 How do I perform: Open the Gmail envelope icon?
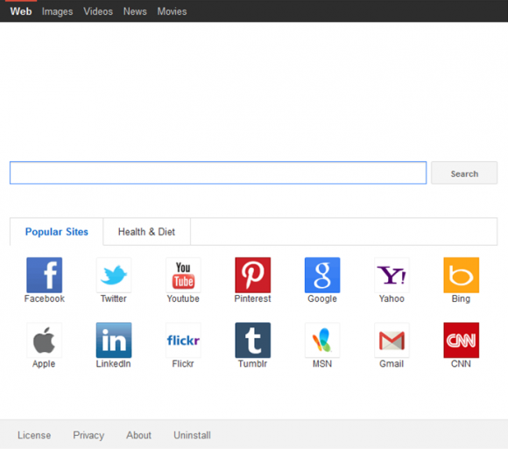tap(392, 340)
